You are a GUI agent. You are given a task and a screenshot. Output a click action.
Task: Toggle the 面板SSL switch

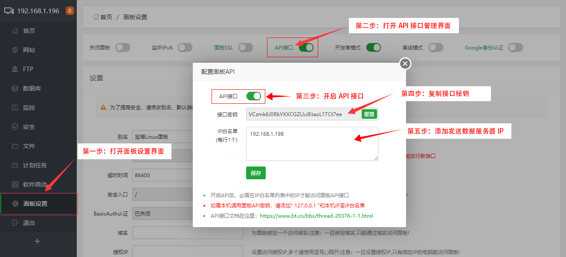(x=245, y=47)
